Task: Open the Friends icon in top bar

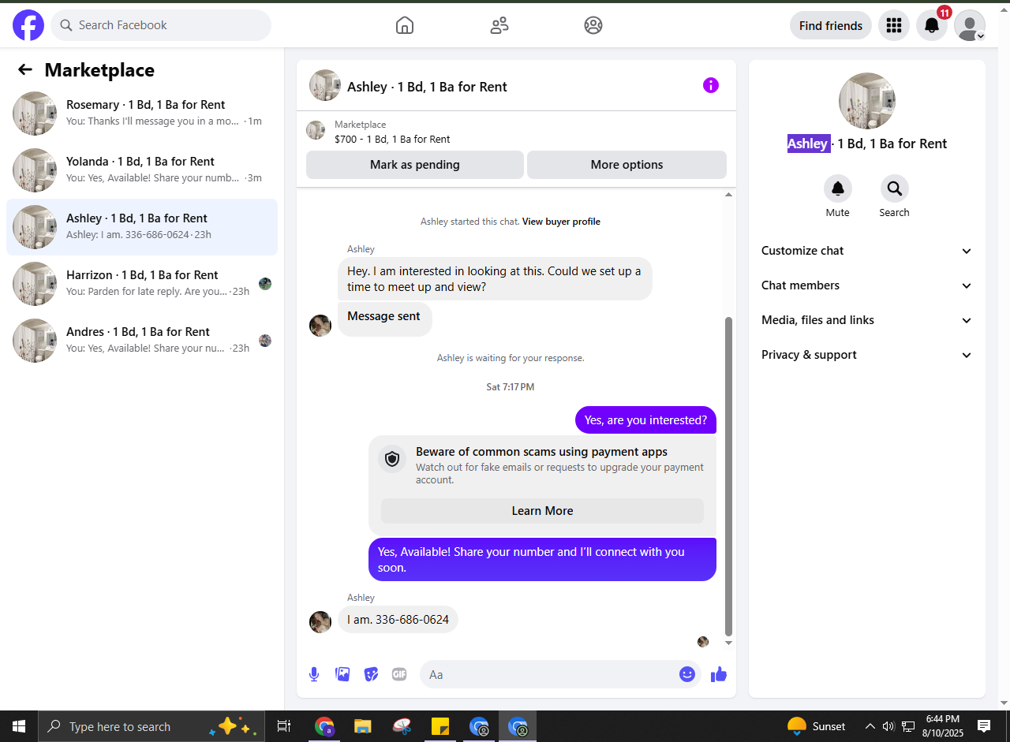Action: (x=499, y=25)
